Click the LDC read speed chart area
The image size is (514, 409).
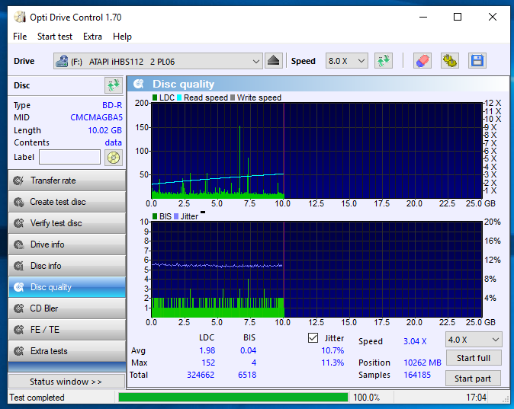[316, 150]
